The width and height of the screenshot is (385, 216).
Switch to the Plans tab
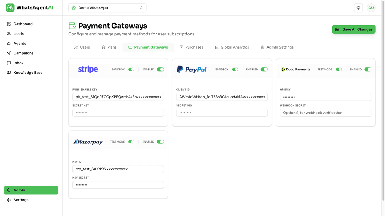coord(109,47)
